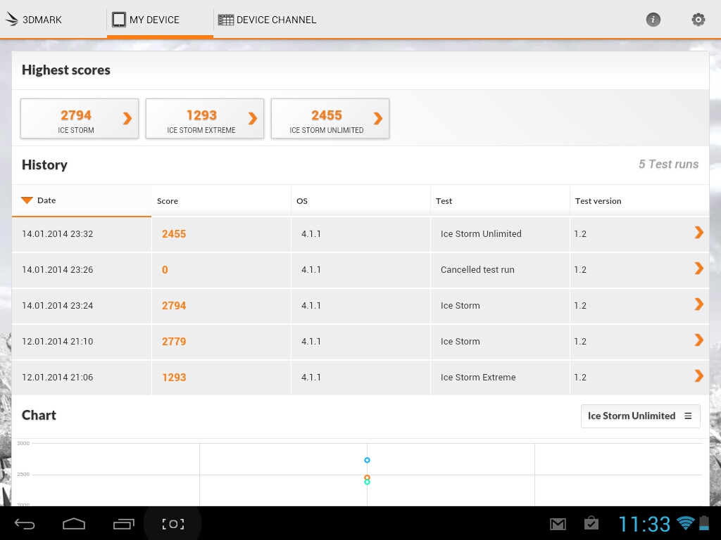Viewport: 721px width, 540px height.
Task: Select the orange chart data point
Action: pyautogui.click(x=367, y=477)
